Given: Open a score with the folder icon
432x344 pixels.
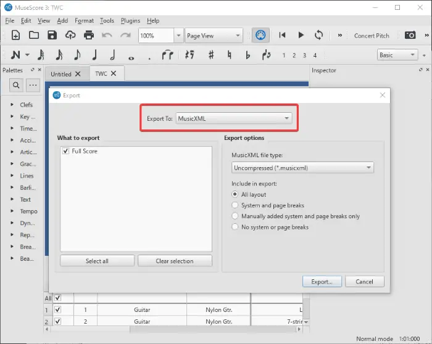Looking at the screenshot, I should pyautogui.click(x=33, y=35).
